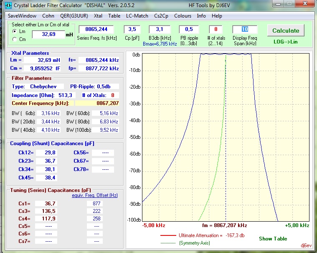The image size is (317, 253).
Task: Open the Help menu
Action: coord(217,16)
